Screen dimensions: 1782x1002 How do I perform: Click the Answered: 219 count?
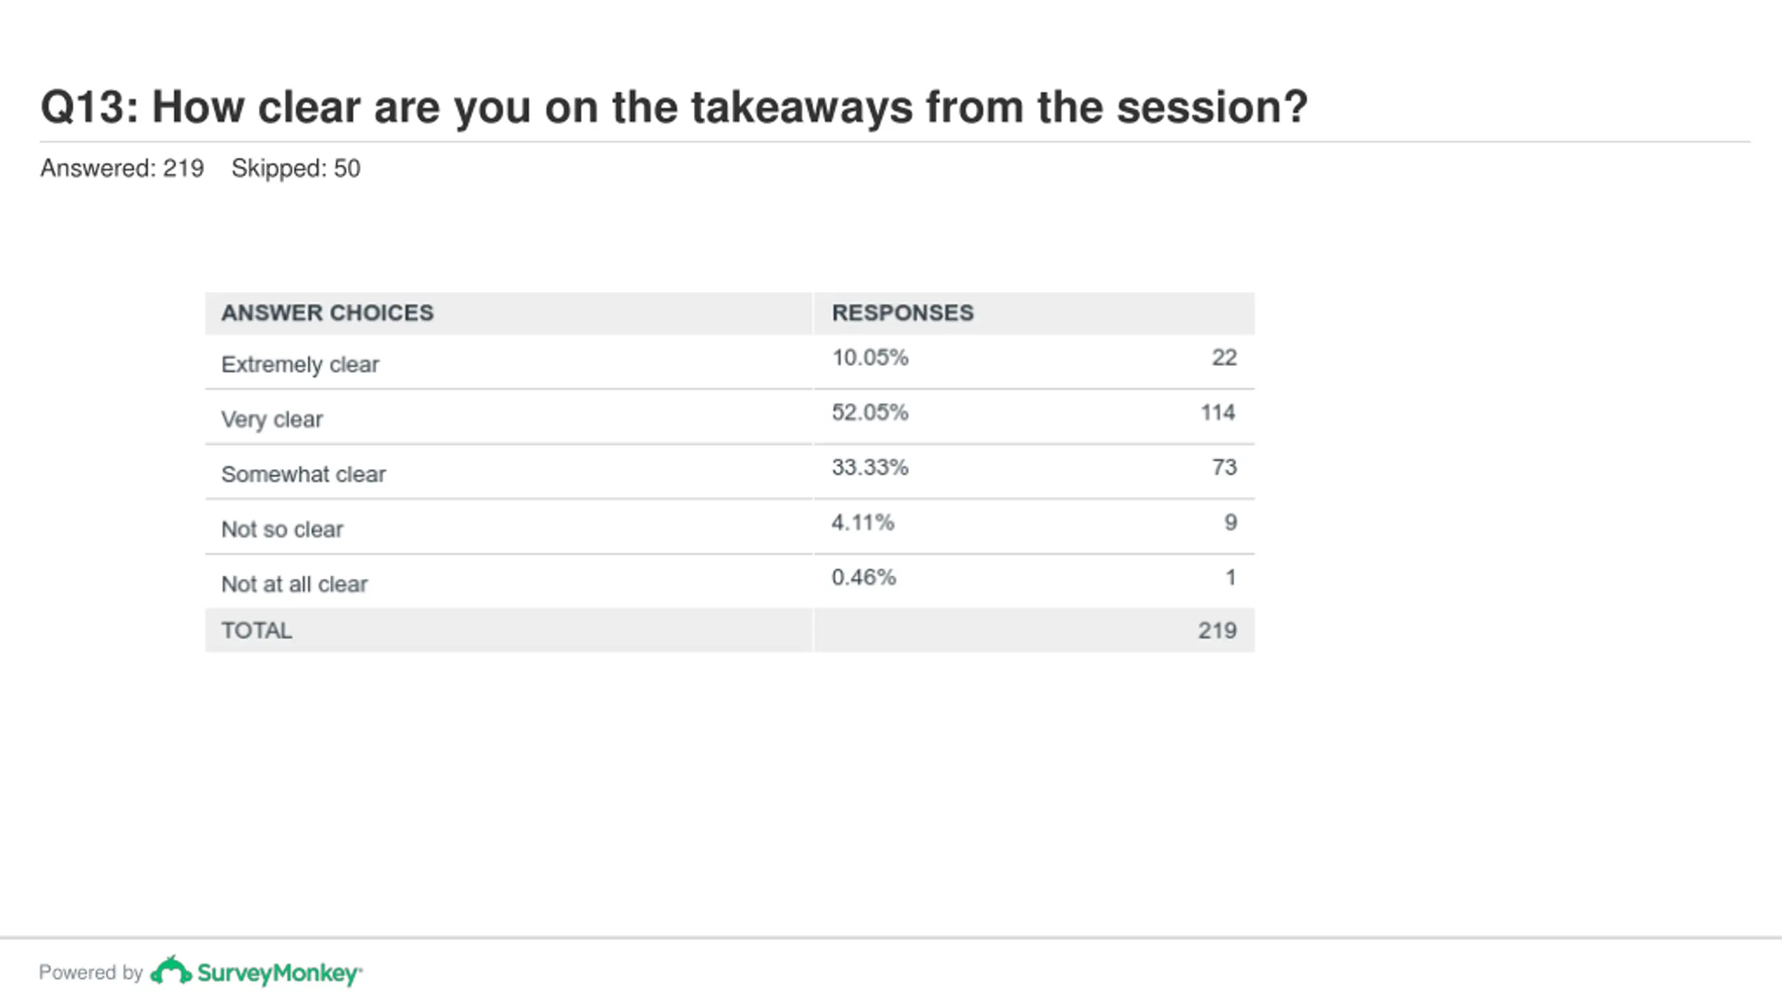coord(122,168)
